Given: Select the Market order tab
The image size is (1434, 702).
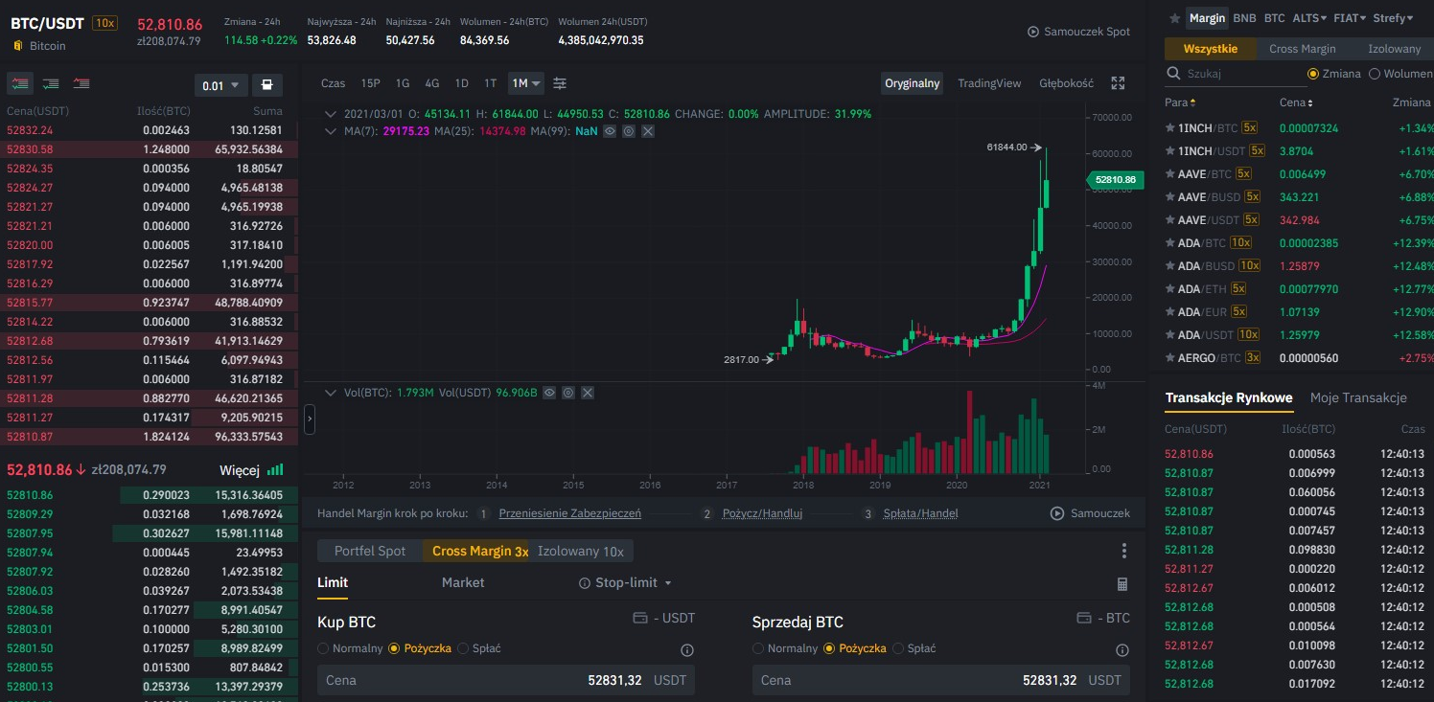Looking at the screenshot, I should 463,582.
